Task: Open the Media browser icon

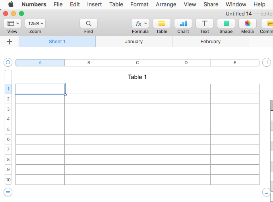Action: pos(248,23)
